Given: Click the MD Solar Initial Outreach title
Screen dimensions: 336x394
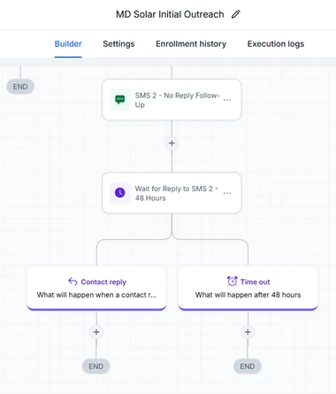Looking at the screenshot, I should click(170, 14).
